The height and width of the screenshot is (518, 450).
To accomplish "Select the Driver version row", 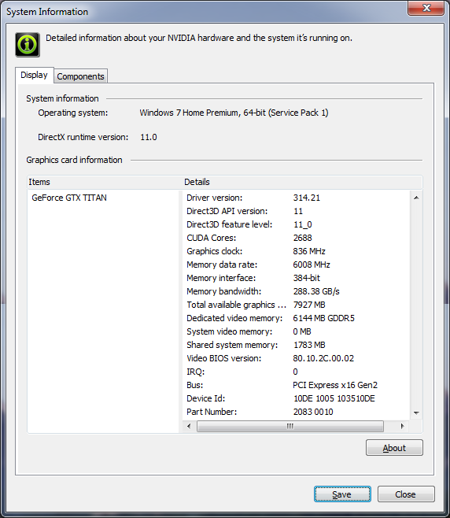I will pyautogui.click(x=296, y=198).
